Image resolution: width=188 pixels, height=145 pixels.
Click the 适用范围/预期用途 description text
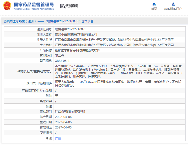pos(118,84)
